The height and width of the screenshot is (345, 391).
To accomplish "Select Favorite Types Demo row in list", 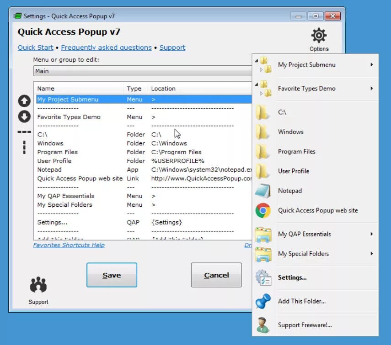I will [x=144, y=117].
